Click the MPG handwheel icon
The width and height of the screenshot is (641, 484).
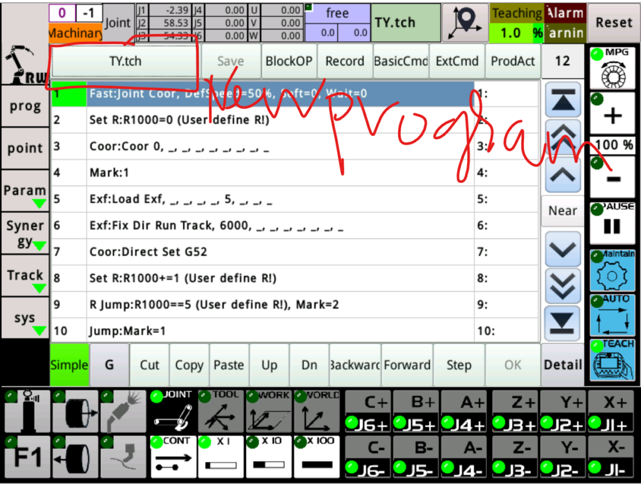(612, 68)
